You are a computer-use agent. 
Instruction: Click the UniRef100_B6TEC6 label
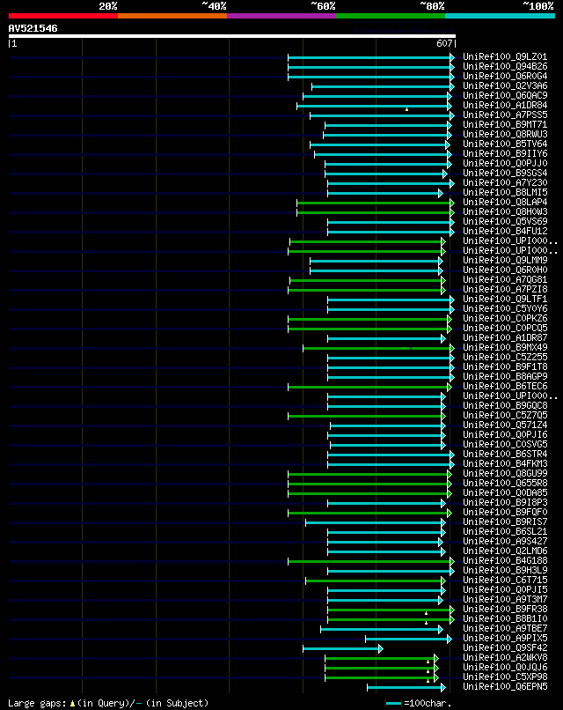[x=505, y=386]
